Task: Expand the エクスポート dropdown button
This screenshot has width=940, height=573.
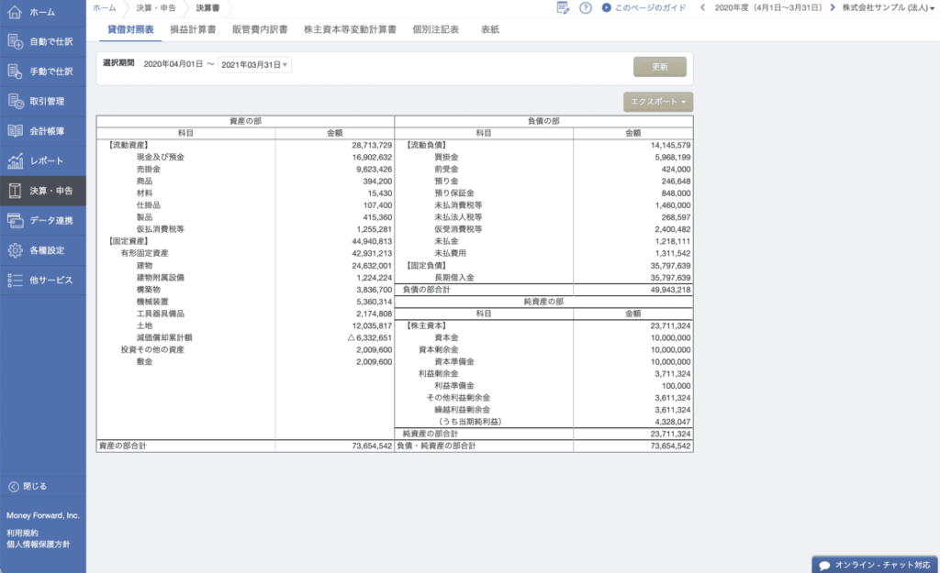Action: tap(658, 102)
